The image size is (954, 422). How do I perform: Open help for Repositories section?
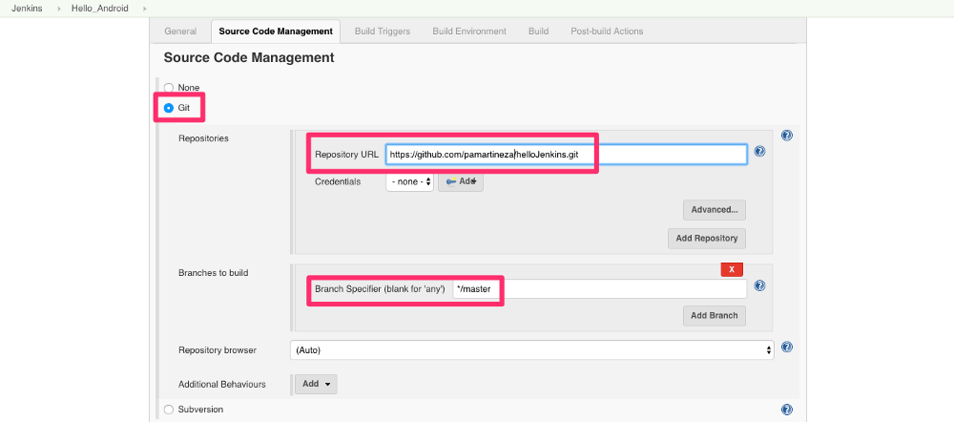pos(786,137)
